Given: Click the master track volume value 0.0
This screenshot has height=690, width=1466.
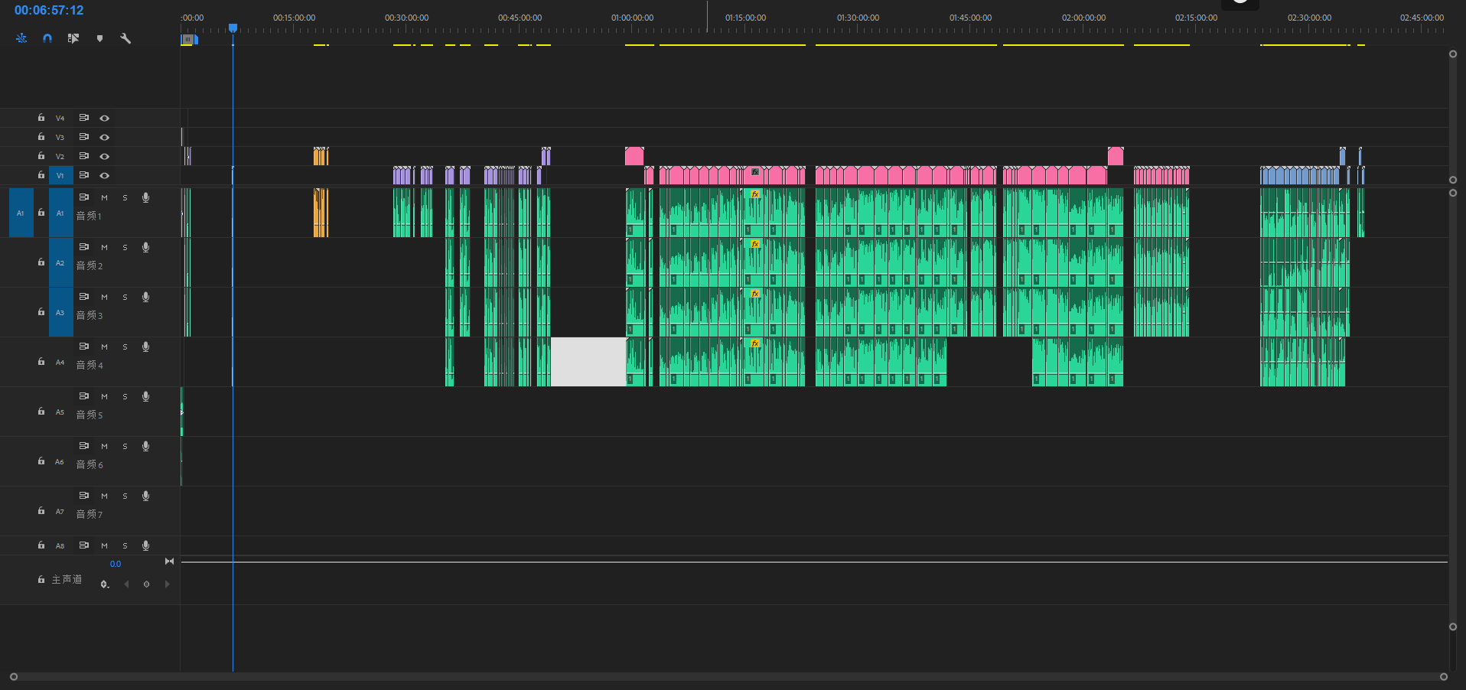Looking at the screenshot, I should pos(116,564).
